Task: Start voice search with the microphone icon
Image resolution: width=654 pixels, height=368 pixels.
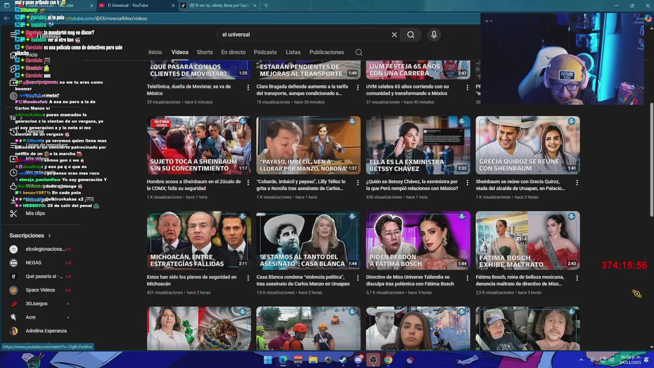Action: point(434,35)
